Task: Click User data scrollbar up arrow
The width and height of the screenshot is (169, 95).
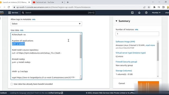Action: (x=81, y=34)
